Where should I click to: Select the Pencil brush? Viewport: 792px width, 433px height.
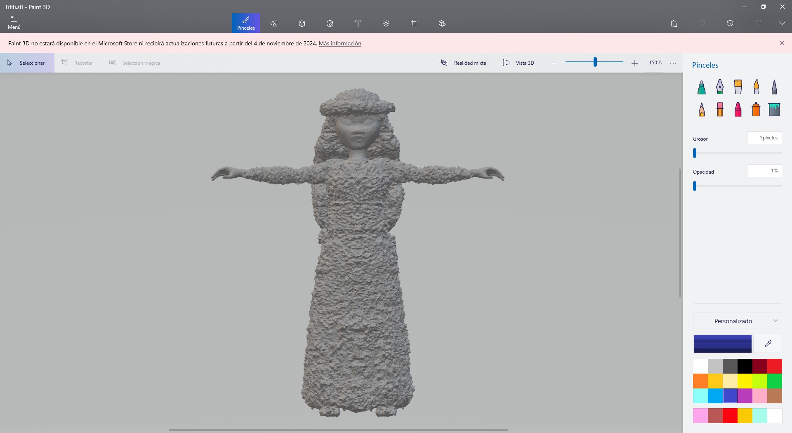(x=702, y=110)
